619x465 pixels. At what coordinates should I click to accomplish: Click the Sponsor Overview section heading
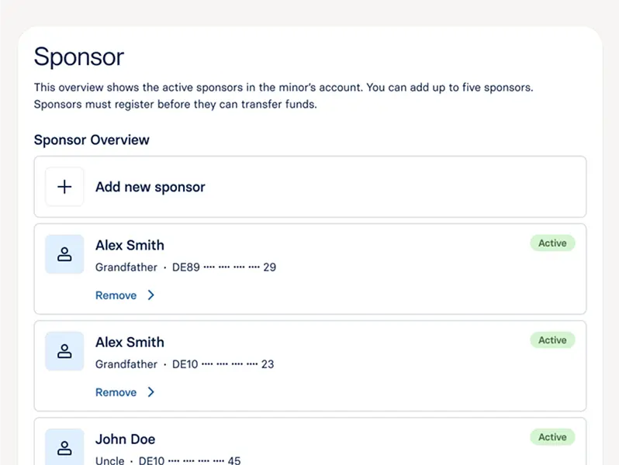coord(92,140)
